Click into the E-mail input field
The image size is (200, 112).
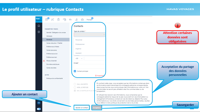click(89, 66)
